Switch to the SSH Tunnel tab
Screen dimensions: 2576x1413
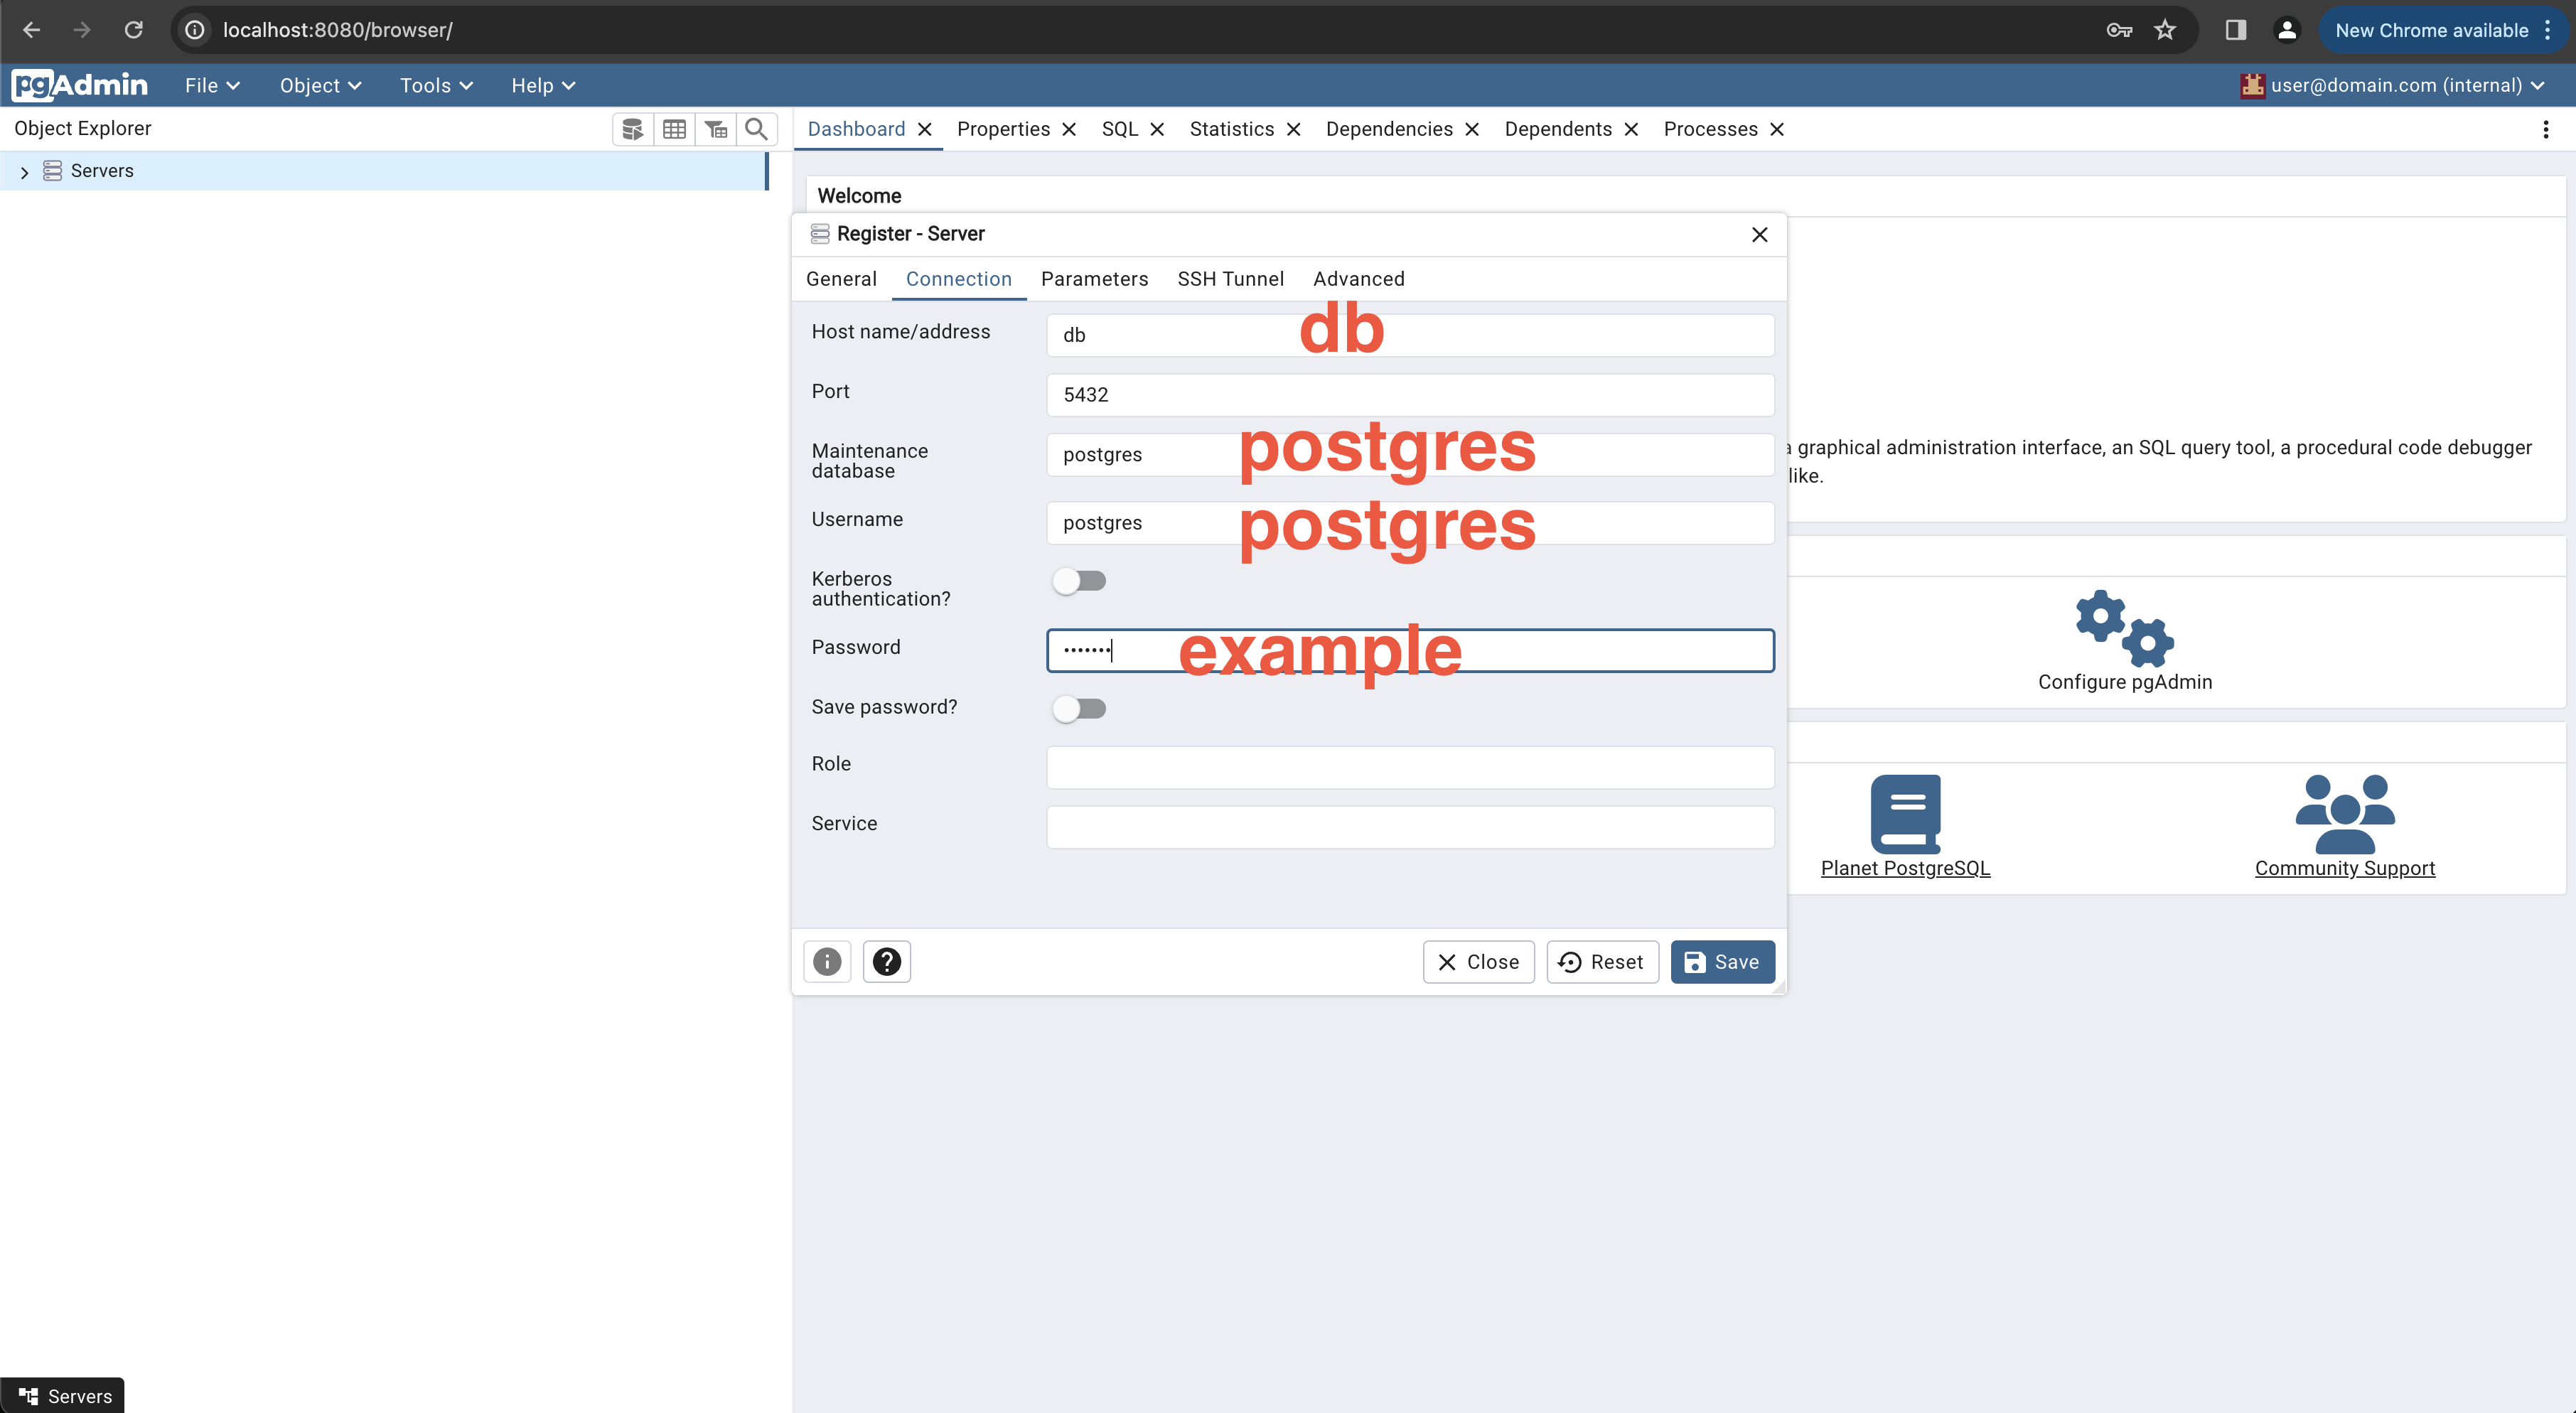click(x=1230, y=279)
